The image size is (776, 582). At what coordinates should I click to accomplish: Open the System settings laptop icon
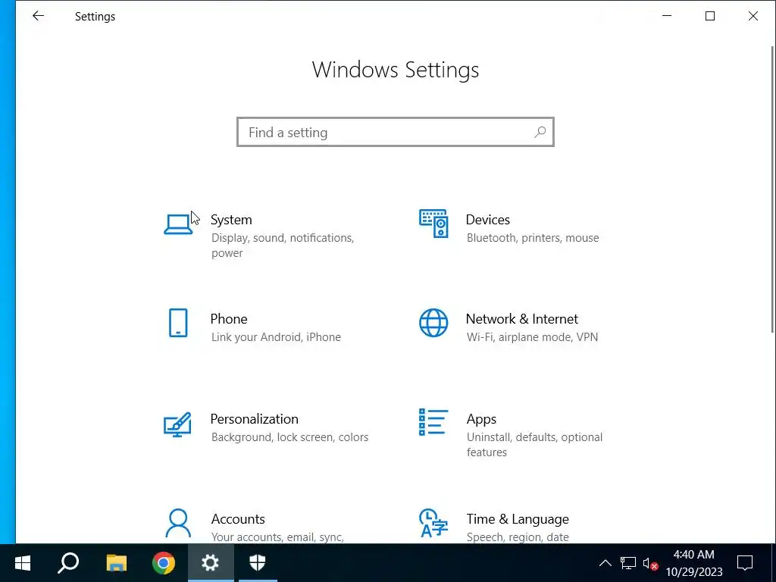click(178, 224)
